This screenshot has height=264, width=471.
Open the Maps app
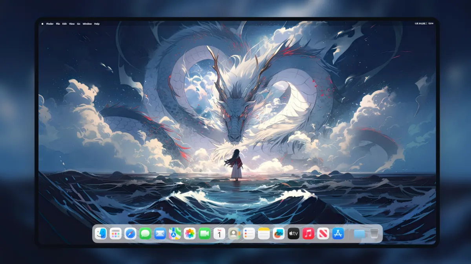[175, 234]
